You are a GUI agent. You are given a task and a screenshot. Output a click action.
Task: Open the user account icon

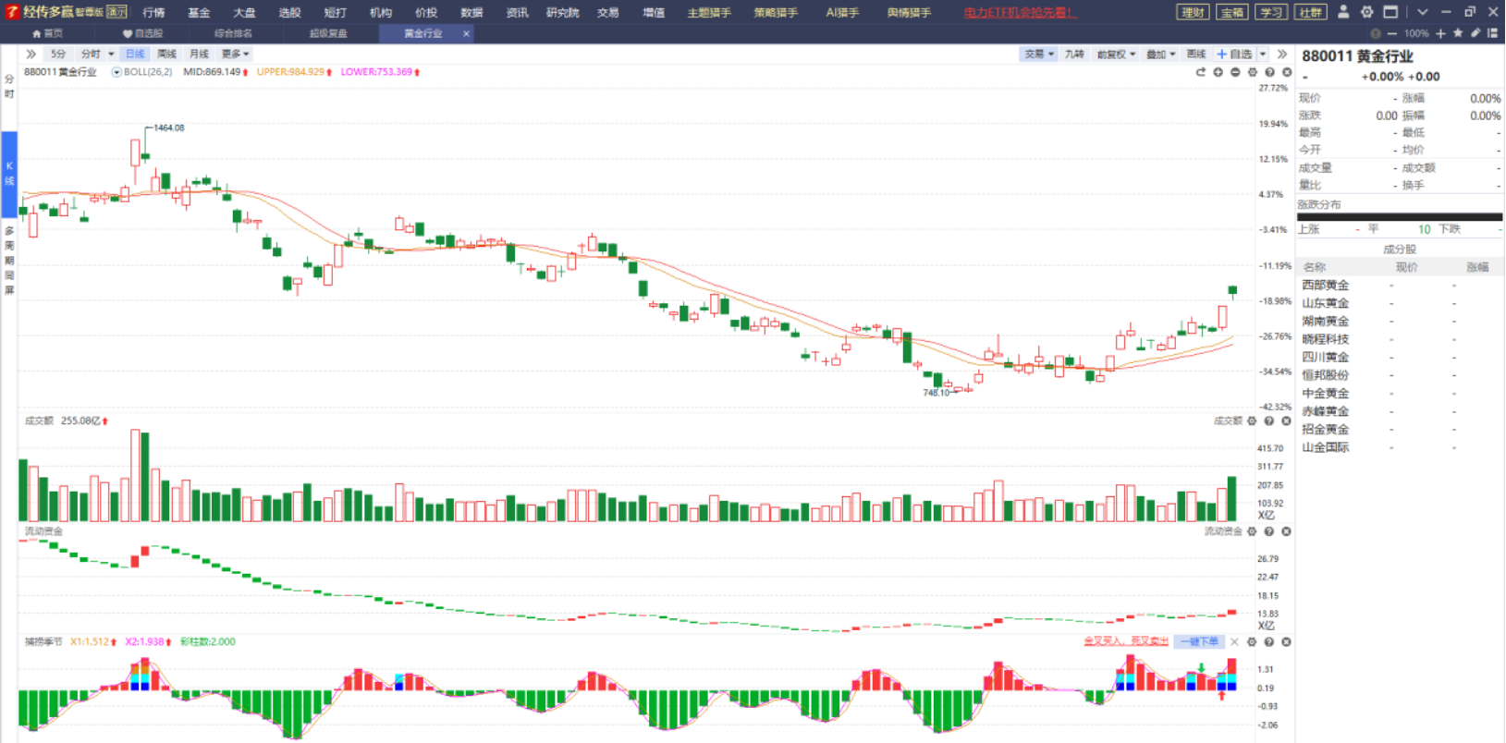1343,12
